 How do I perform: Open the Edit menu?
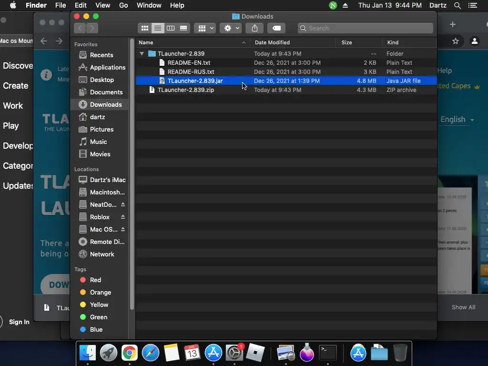(81, 5)
